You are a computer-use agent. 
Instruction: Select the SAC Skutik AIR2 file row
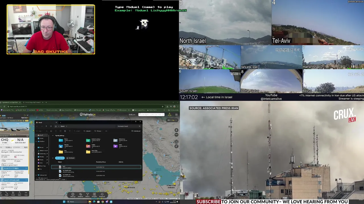[96, 171]
